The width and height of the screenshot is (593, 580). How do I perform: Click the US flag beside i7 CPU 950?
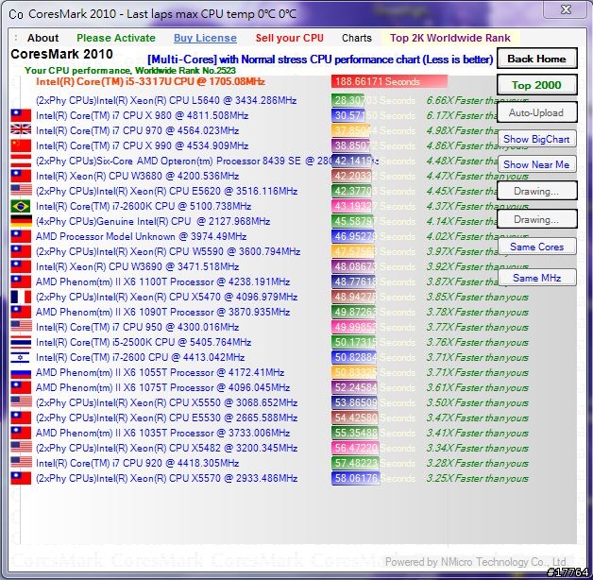point(21,327)
